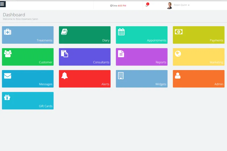The height and width of the screenshot is (151, 227).
Task: Open the Roisin Quinn user dropdown
Action: coord(182,5)
